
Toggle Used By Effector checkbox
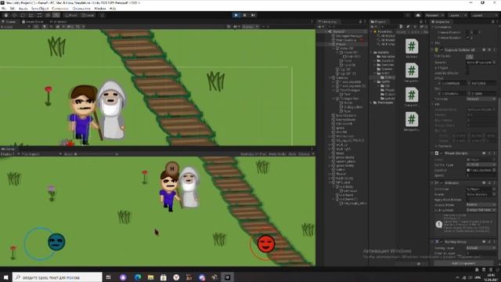468,73
